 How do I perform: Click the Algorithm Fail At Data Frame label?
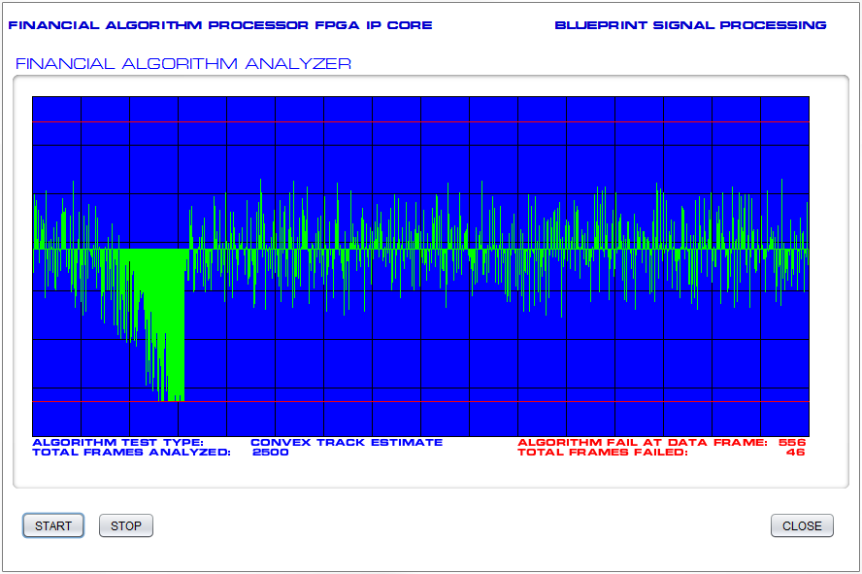coord(642,442)
